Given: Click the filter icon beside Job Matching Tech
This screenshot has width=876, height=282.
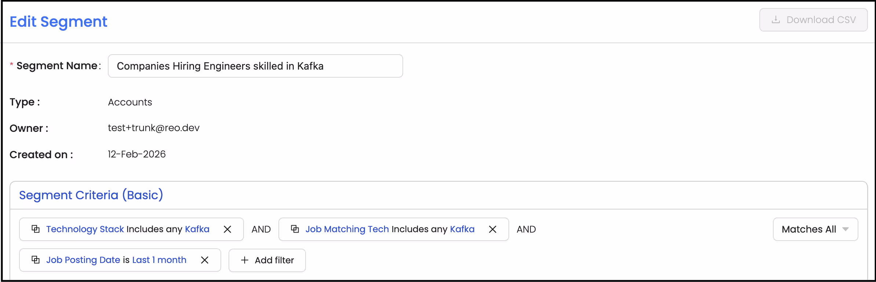Looking at the screenshot, I should [296, 229].
